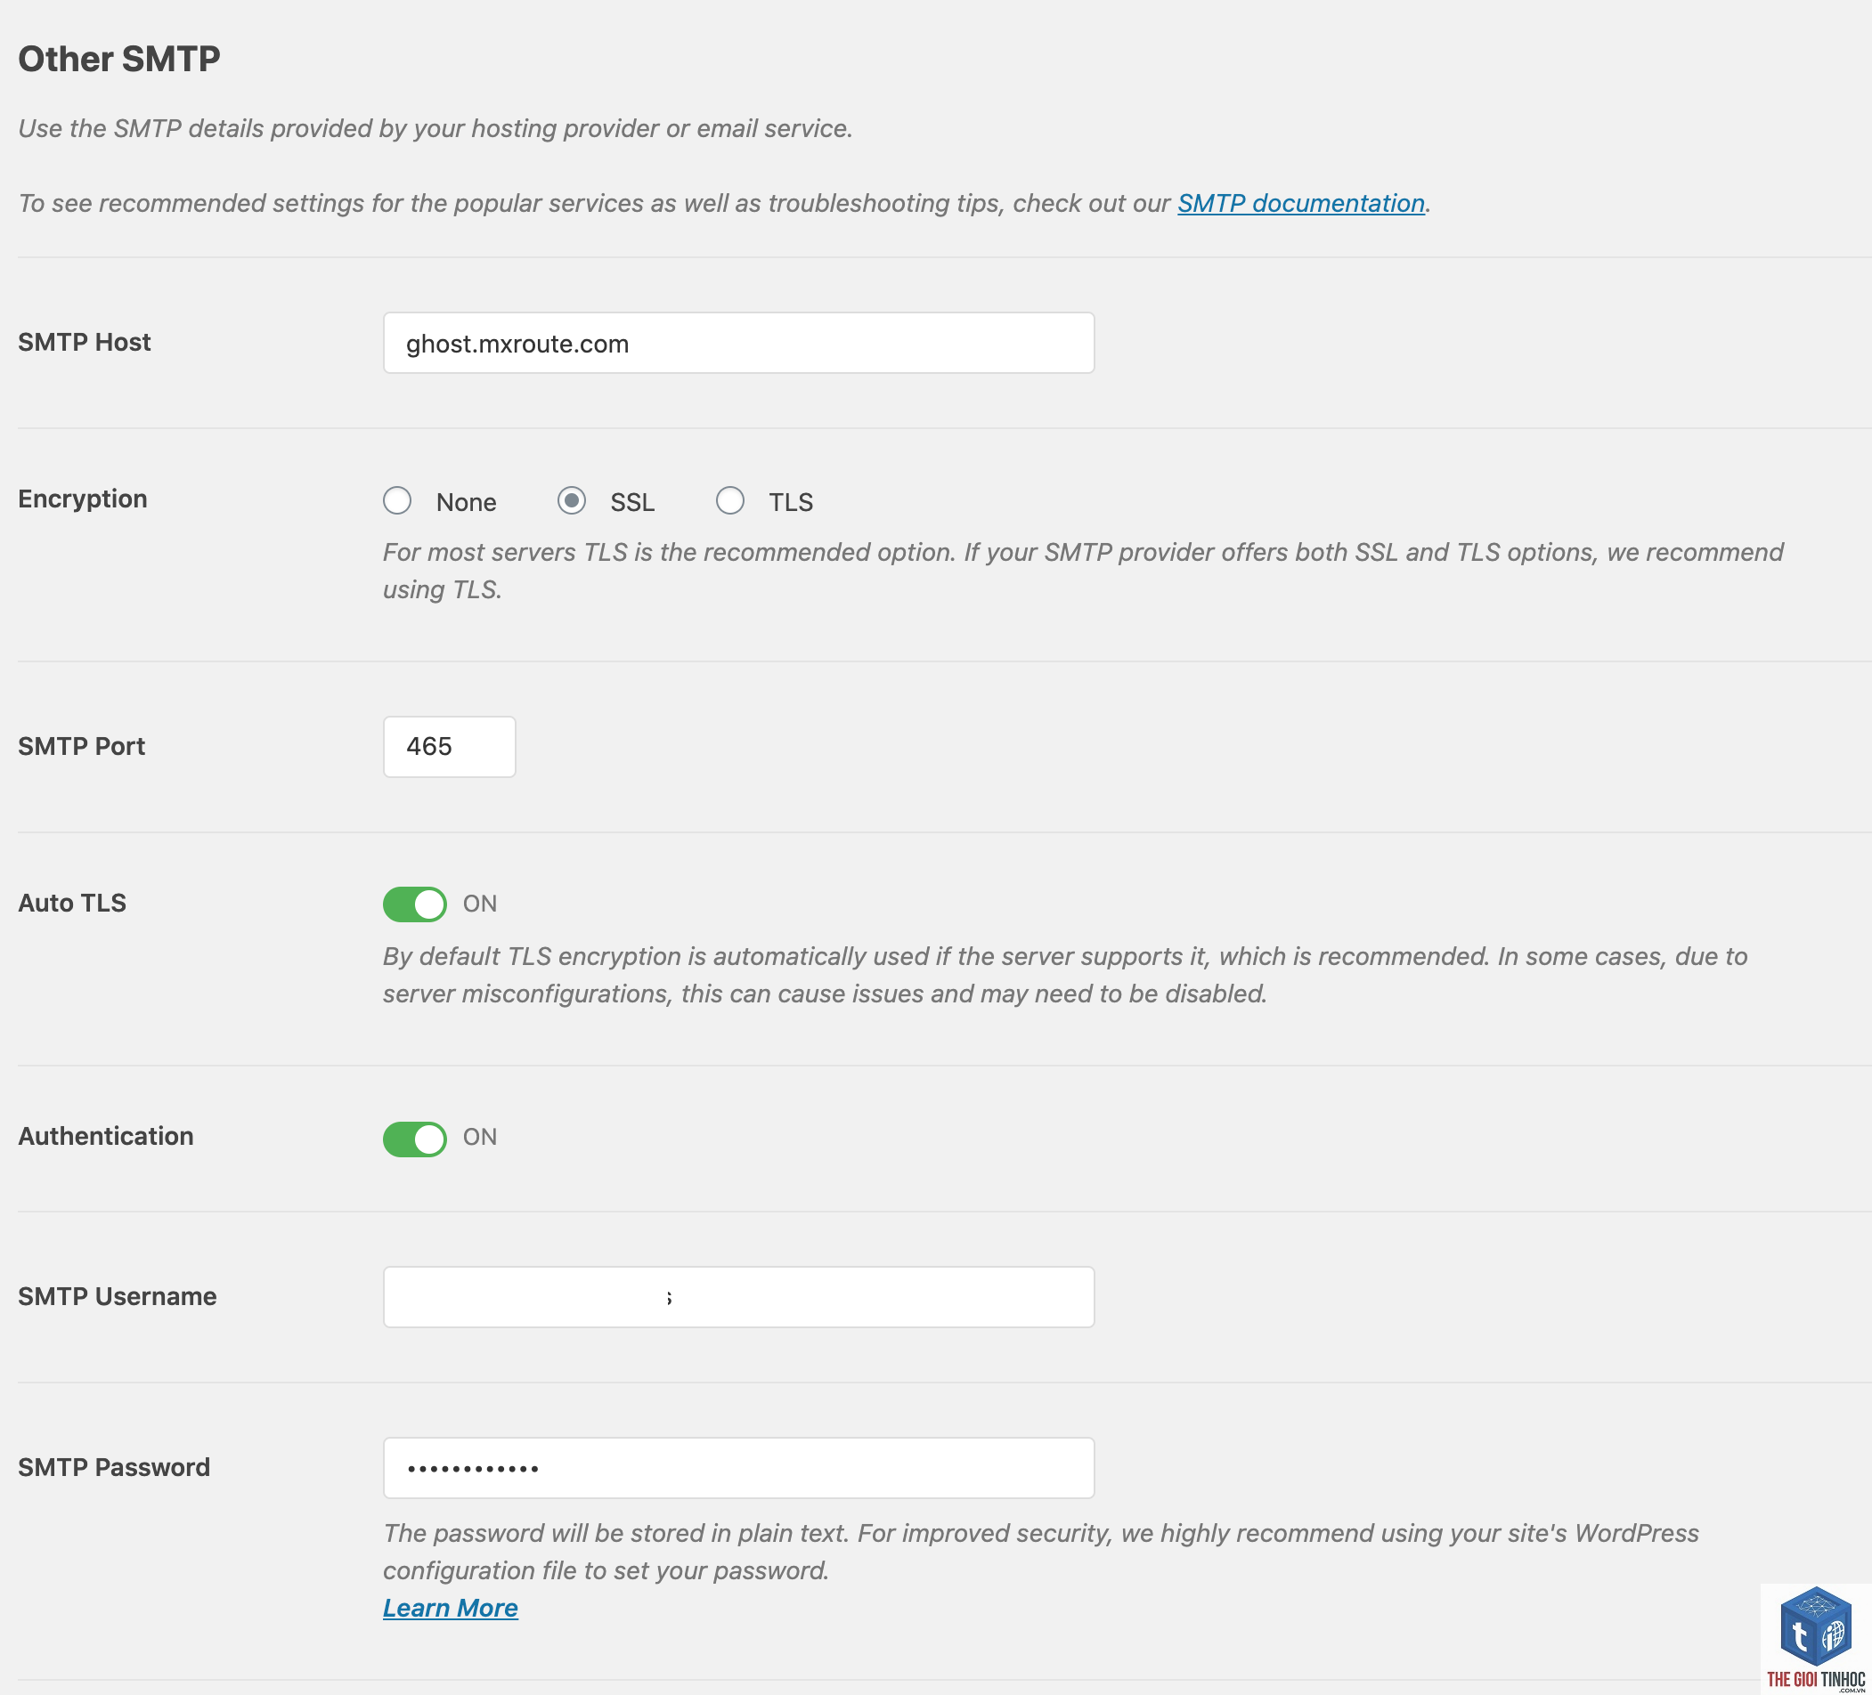1872x1695 pixels.
Task: Click the 'By default TLS encryption' description
Action: [x=1065, y=975]
